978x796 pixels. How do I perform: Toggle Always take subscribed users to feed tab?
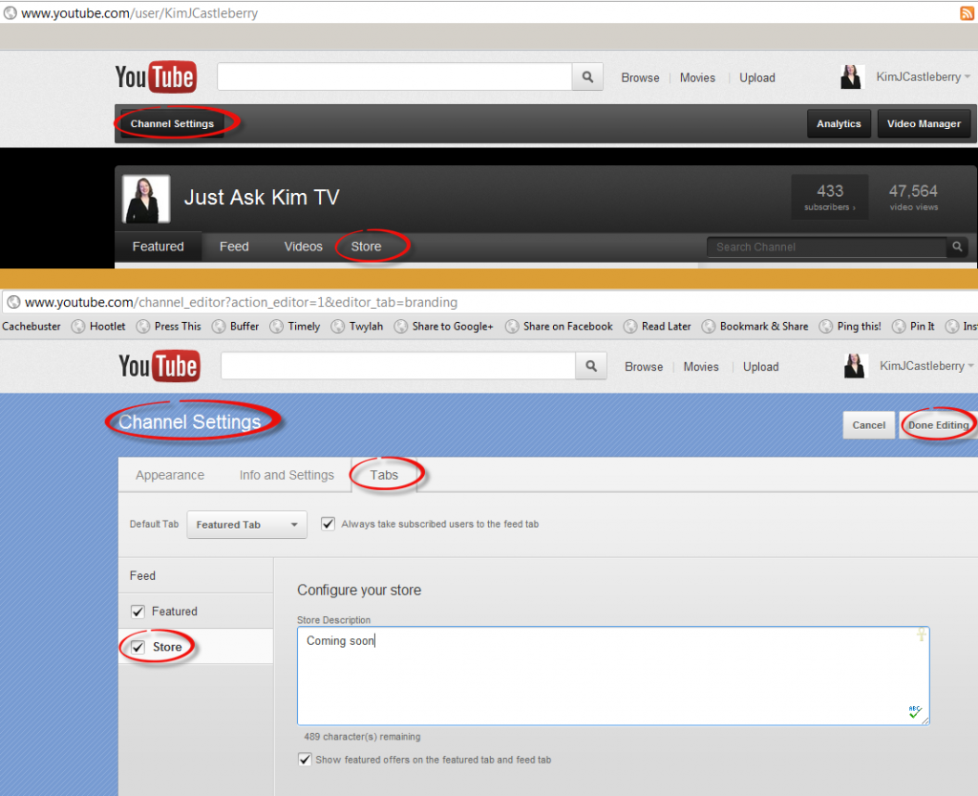pos(329,524)
